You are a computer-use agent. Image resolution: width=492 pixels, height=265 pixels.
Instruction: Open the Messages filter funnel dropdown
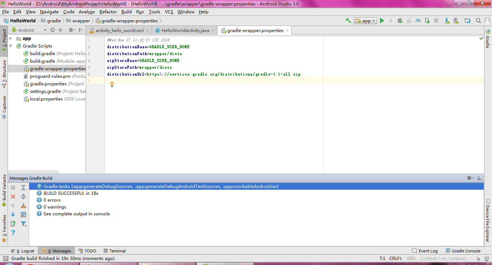click(23, 224)
